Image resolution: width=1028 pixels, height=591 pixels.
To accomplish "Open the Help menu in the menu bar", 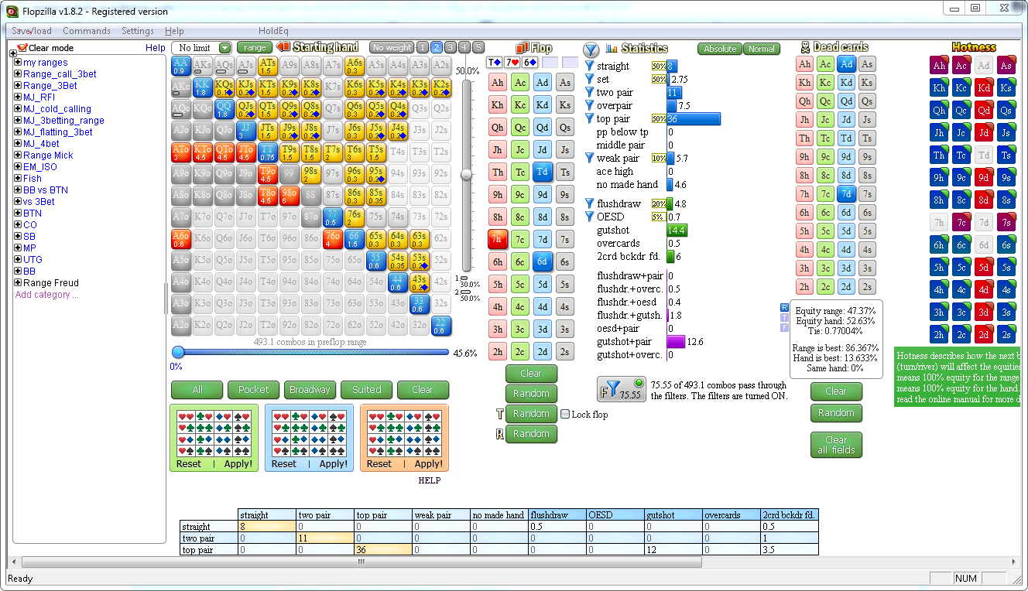I will pyautogui.click(x=174, y=31).
